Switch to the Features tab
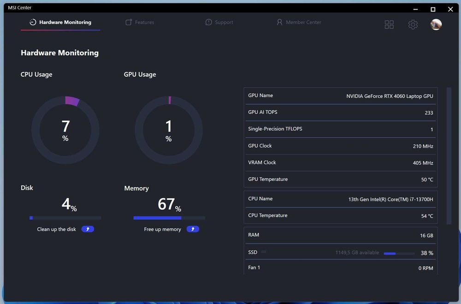This screenshot has height=304, width=461. pos(140,22)
